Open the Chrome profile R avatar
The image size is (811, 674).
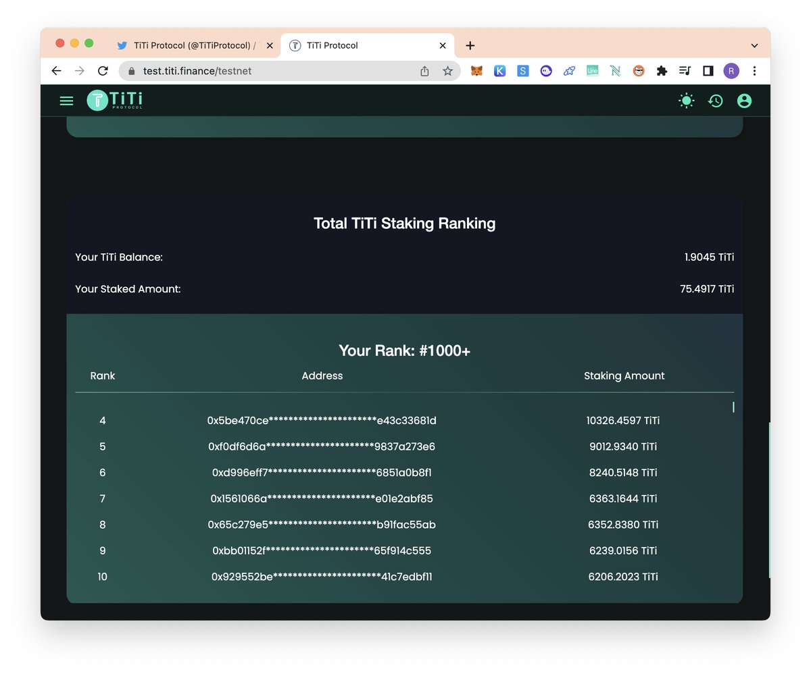pyautogui.click(x=731, y=71)
